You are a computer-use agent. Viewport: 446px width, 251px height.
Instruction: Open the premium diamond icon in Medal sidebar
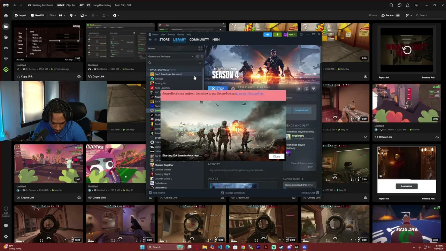[6, 59]
